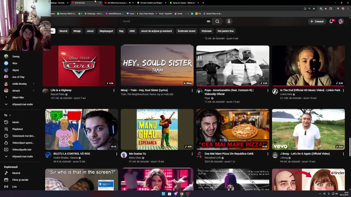Click Puya channel avatar
This screenshot has height=197, width=351.
pyautogui.click(x=199, y=91)
